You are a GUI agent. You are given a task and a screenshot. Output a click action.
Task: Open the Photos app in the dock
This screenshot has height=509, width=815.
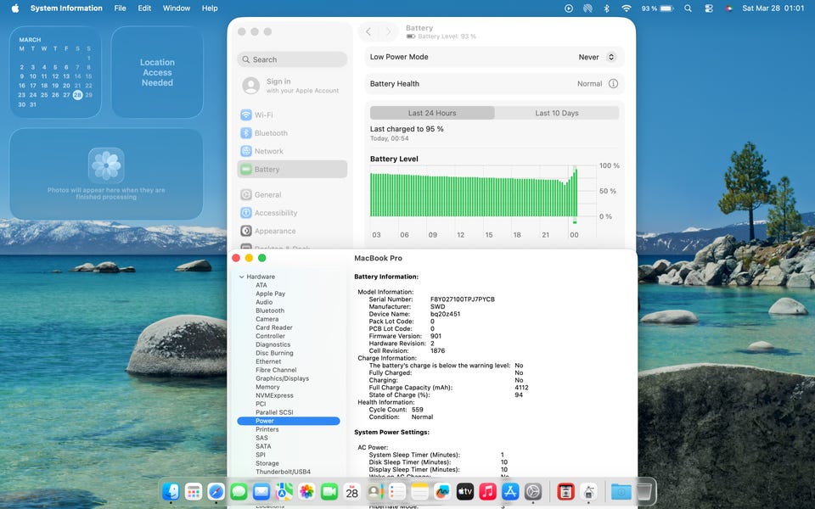pyautogui.click(x=306, y=491)
